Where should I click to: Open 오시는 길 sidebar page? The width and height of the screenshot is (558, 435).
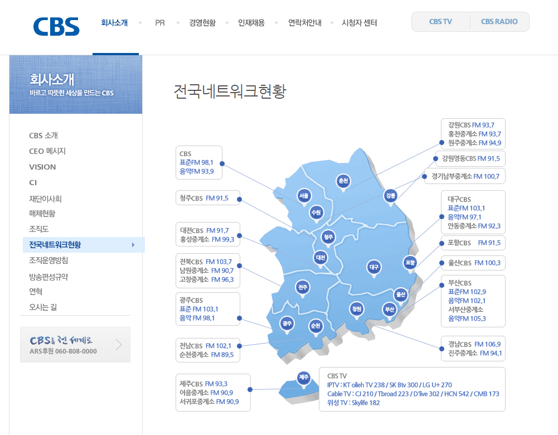point(43,307)
